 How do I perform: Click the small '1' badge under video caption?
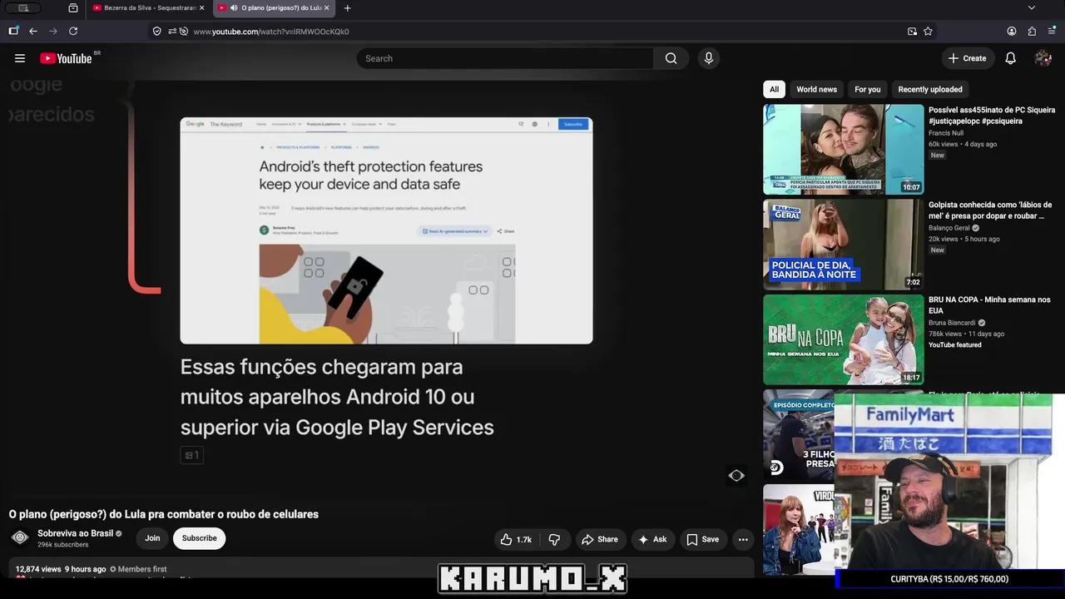(191, 455)
